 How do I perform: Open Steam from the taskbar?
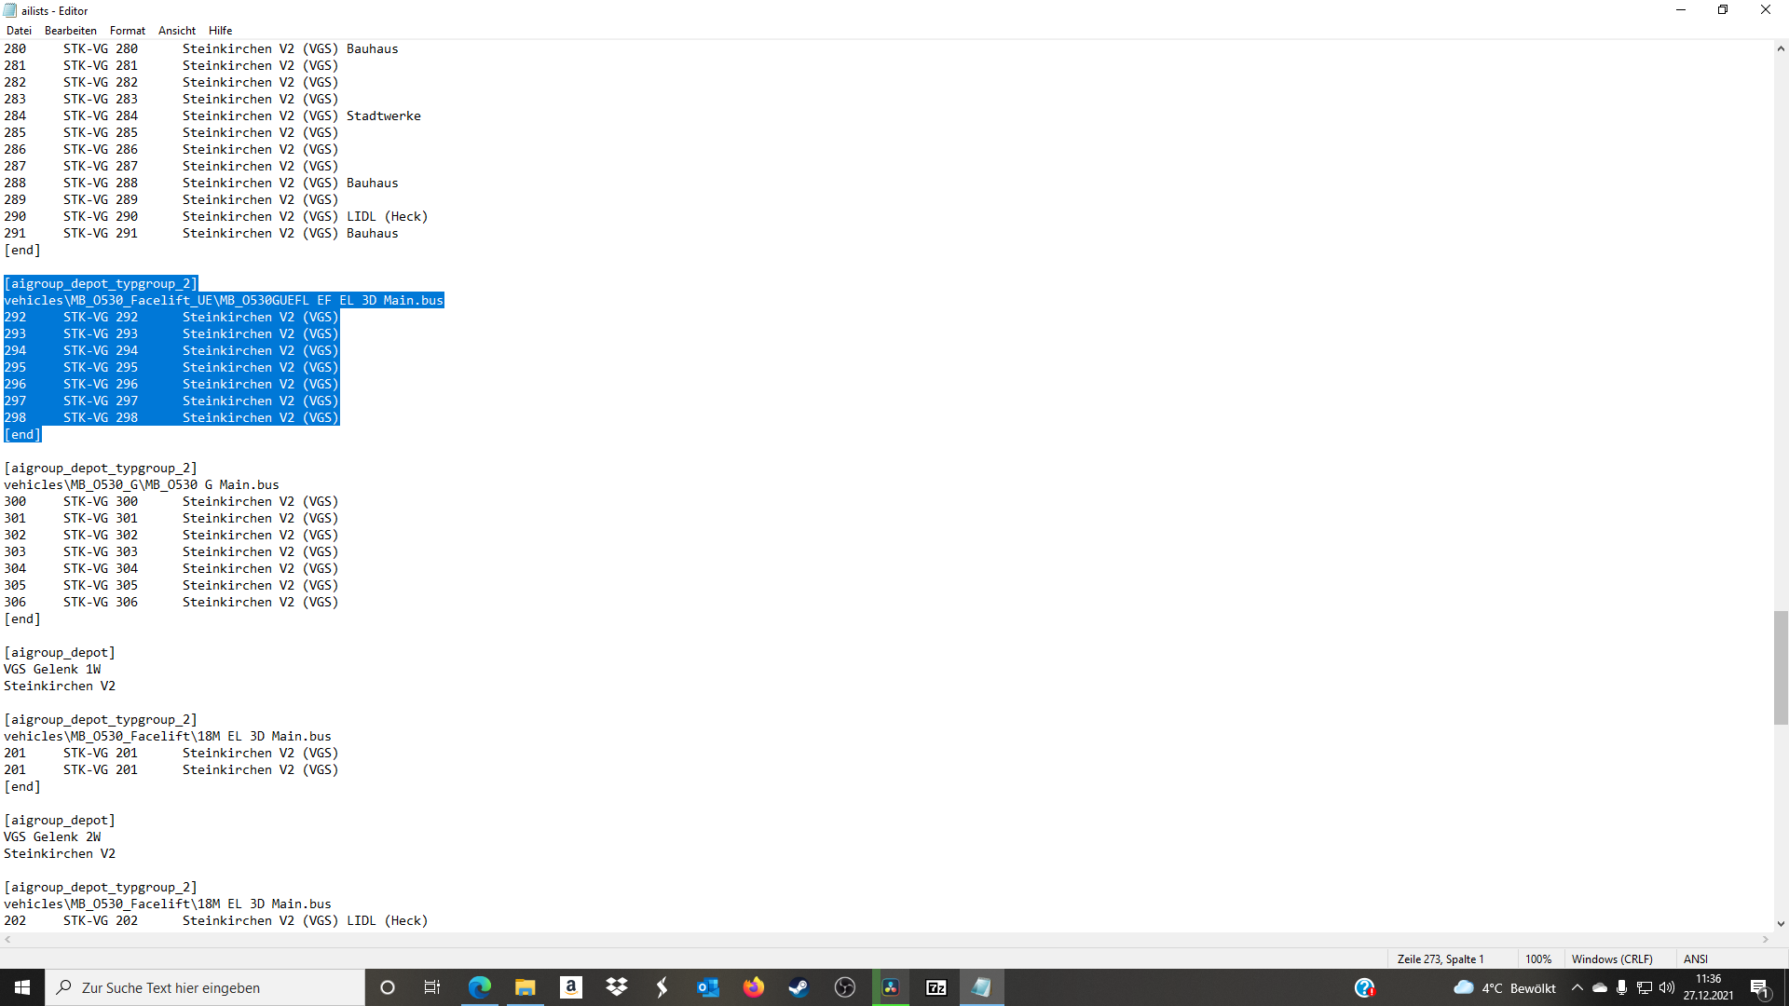click(799, 987)
